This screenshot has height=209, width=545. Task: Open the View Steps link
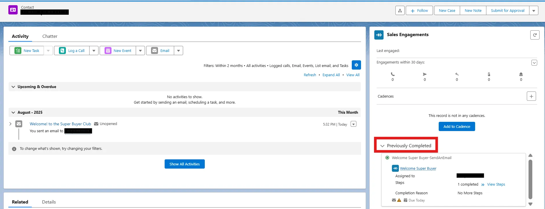tap(496, 184)
